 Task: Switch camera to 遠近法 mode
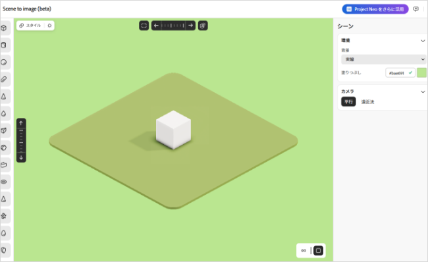(x=367, y=102)
